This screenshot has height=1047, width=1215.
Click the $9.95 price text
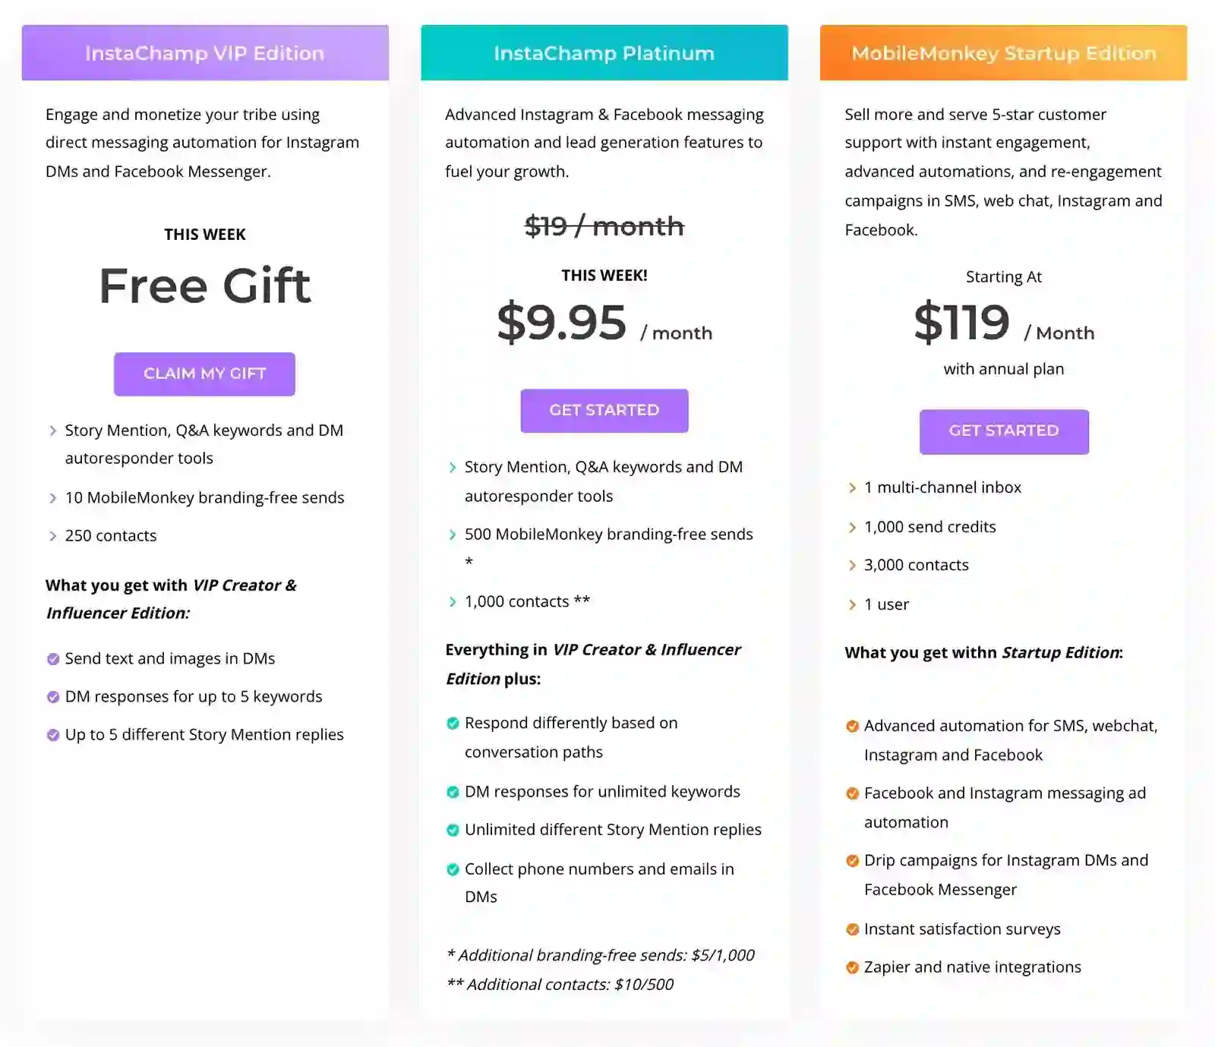(x=562, y=322)
